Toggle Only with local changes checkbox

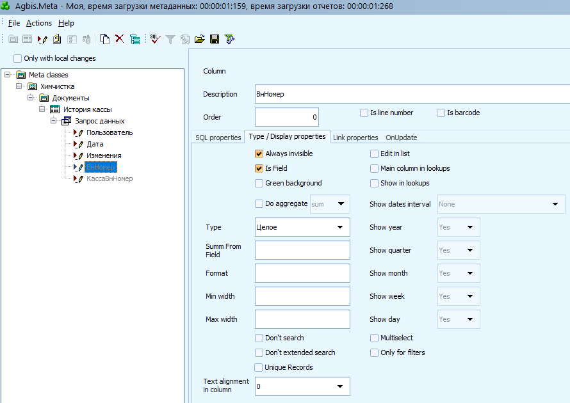click(17, 58)
